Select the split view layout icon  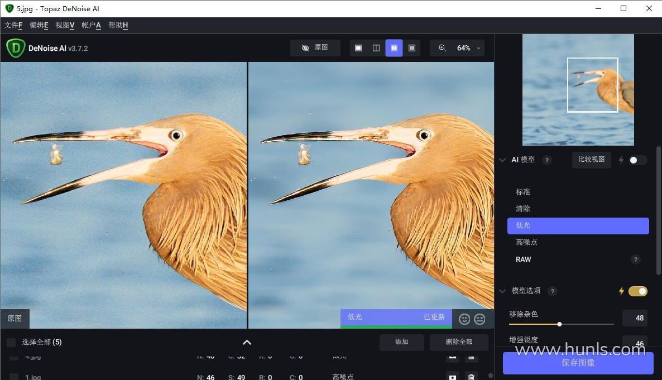pos(376,48)
